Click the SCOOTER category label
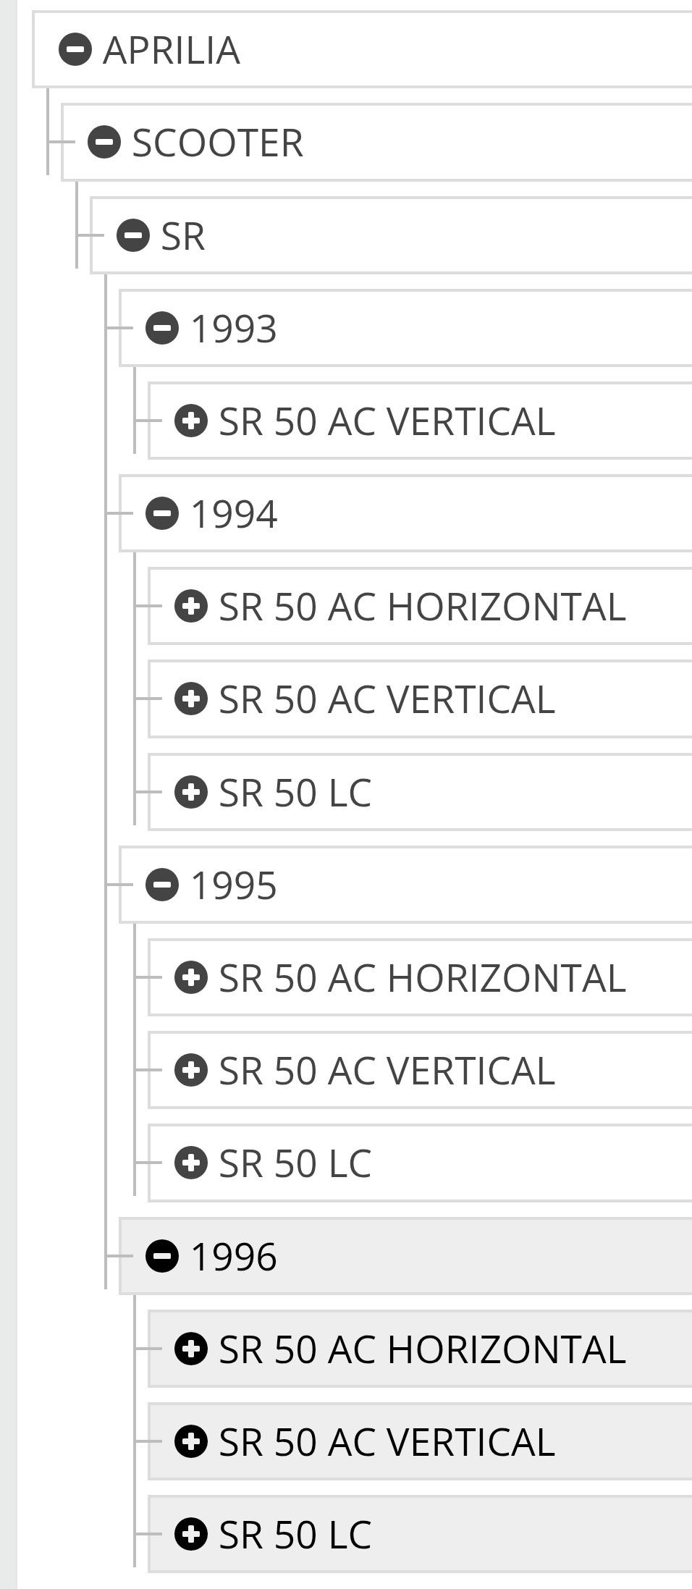Viewport: 692px width, 1589px height. (x=217, y=143)
